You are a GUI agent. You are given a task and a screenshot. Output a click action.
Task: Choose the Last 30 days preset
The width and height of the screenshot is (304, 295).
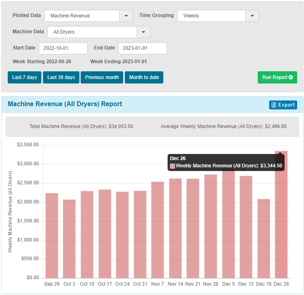61,77
